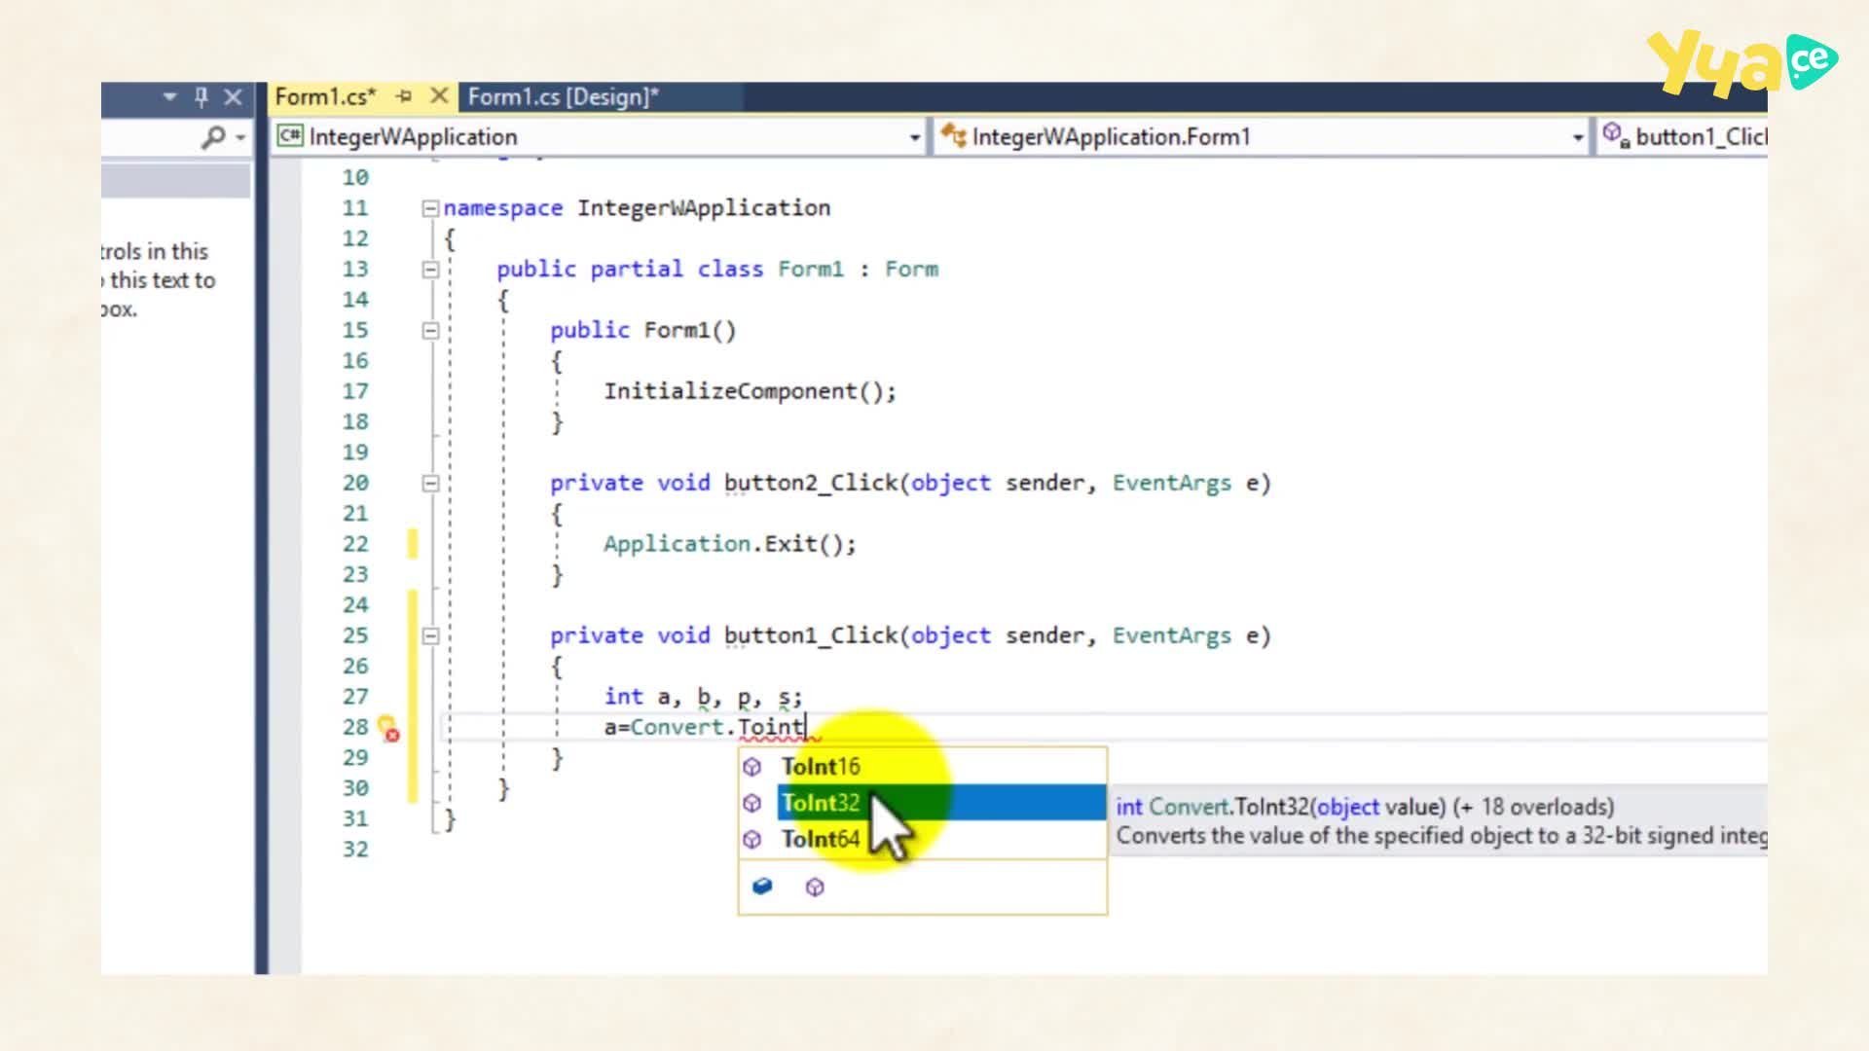1869x1051 pixels.
Task: Click the C# project icon in the navigation bar
Action: (289, 136)
